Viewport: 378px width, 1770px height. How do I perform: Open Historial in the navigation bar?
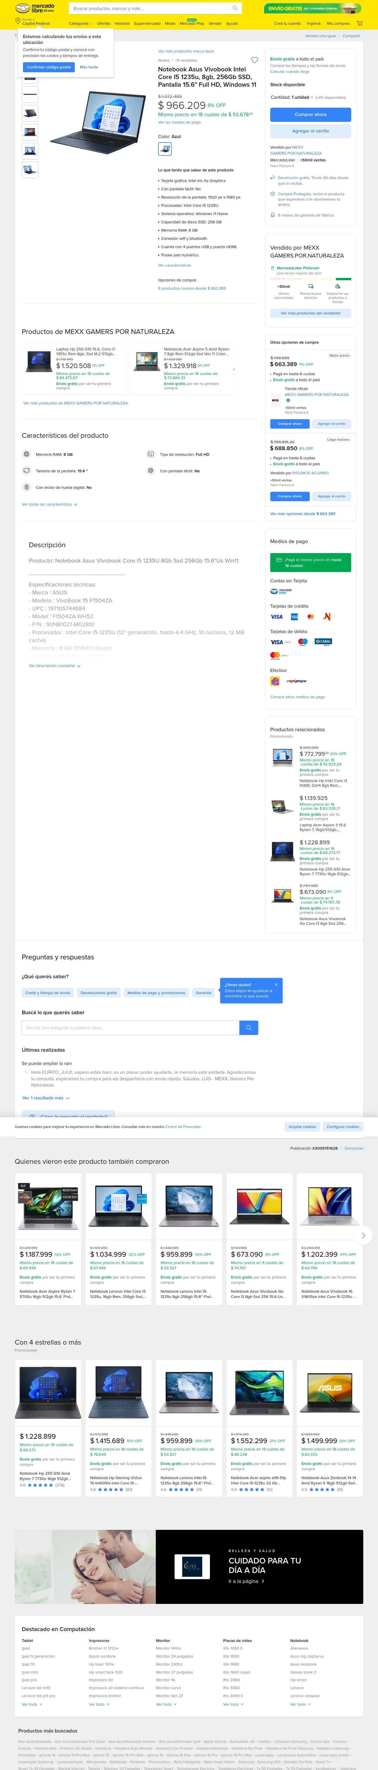pos(122,23)
